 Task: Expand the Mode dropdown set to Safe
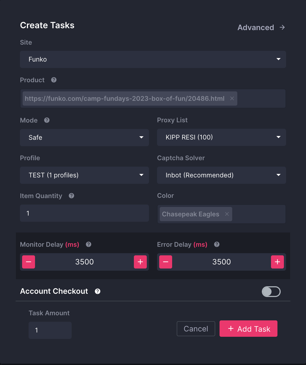84,138
